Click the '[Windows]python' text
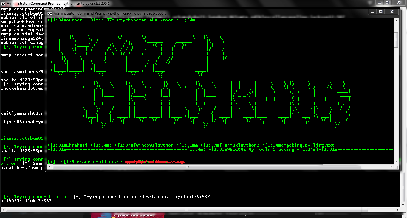The height and width of the screenshot is (218, 407). 153,145
